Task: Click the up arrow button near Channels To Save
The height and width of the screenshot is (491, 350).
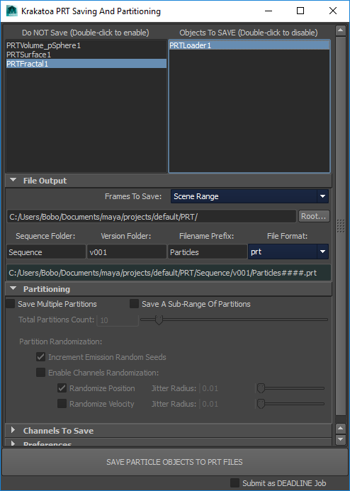Action: pos(340,428)
